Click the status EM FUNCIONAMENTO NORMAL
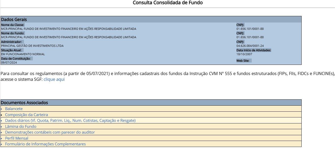Viewport: 335px width, 148px height. pos(23,54)
